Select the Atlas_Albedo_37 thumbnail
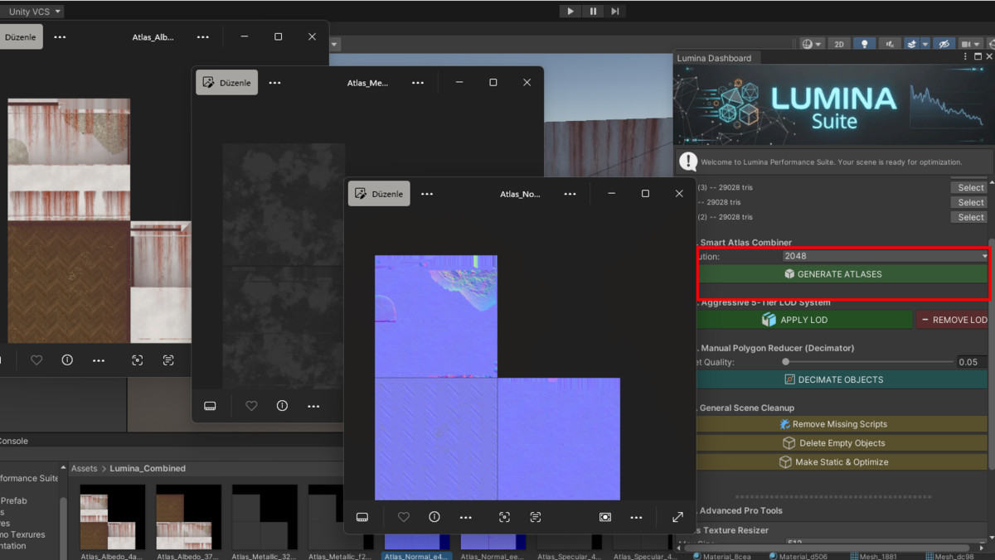The width and height of the screenshot is (995, 560). click(x=188, y=518)
